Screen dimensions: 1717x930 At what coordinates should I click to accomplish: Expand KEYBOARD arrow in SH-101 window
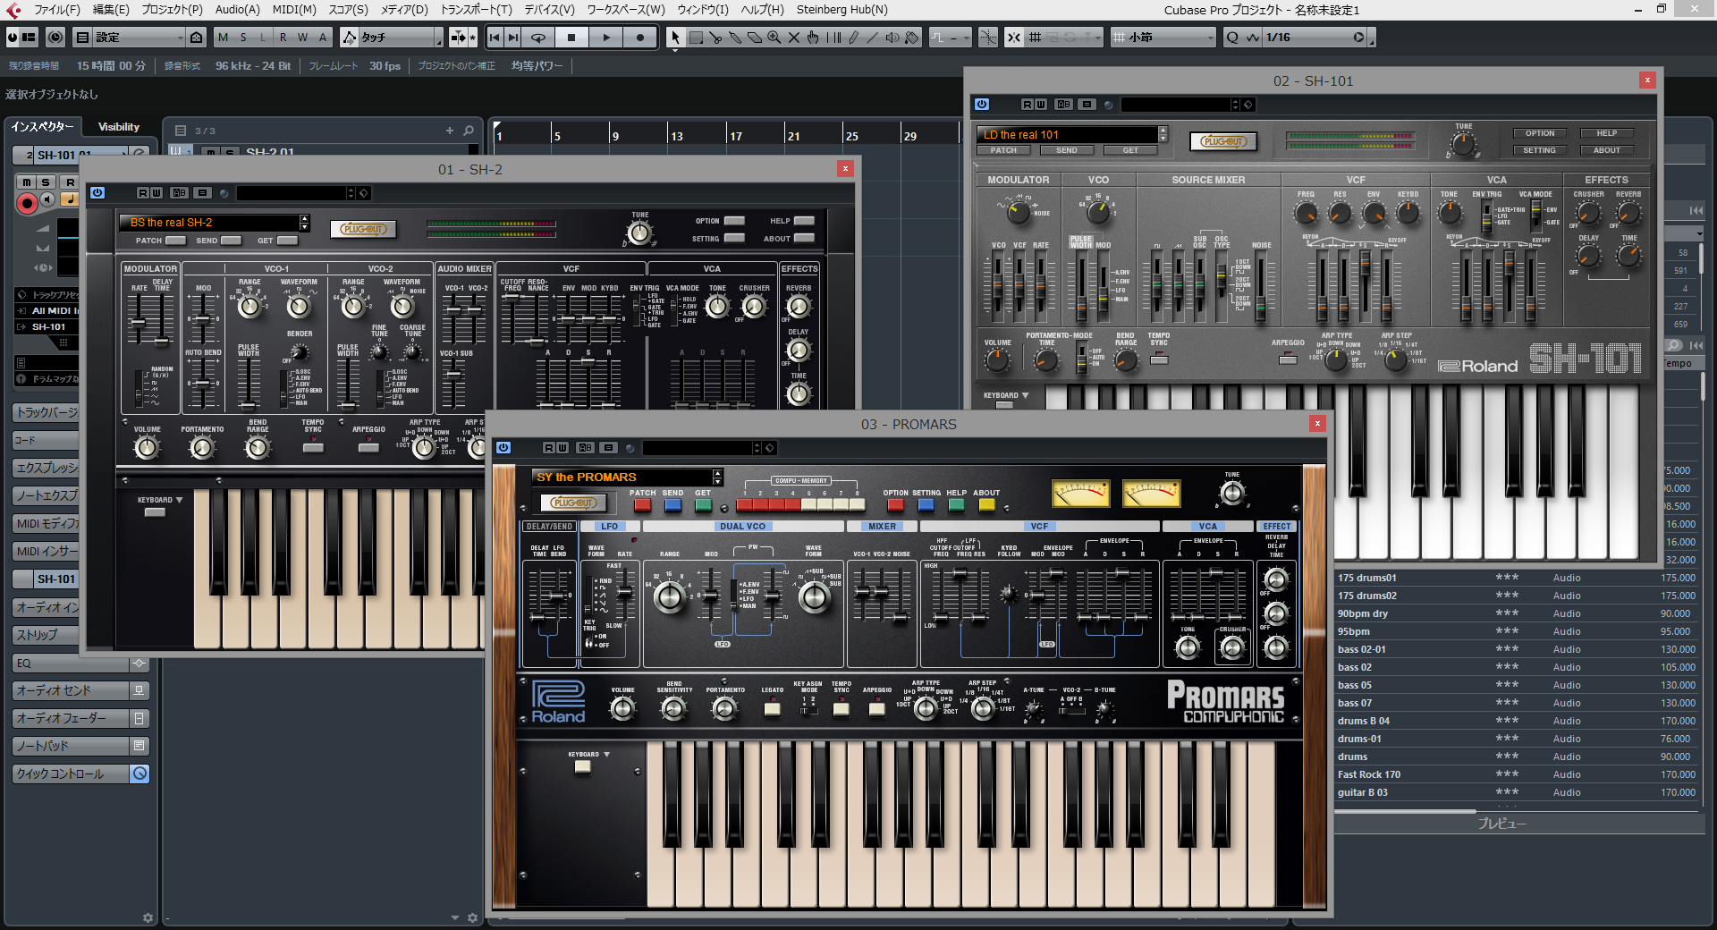(x=1025, y=395)
